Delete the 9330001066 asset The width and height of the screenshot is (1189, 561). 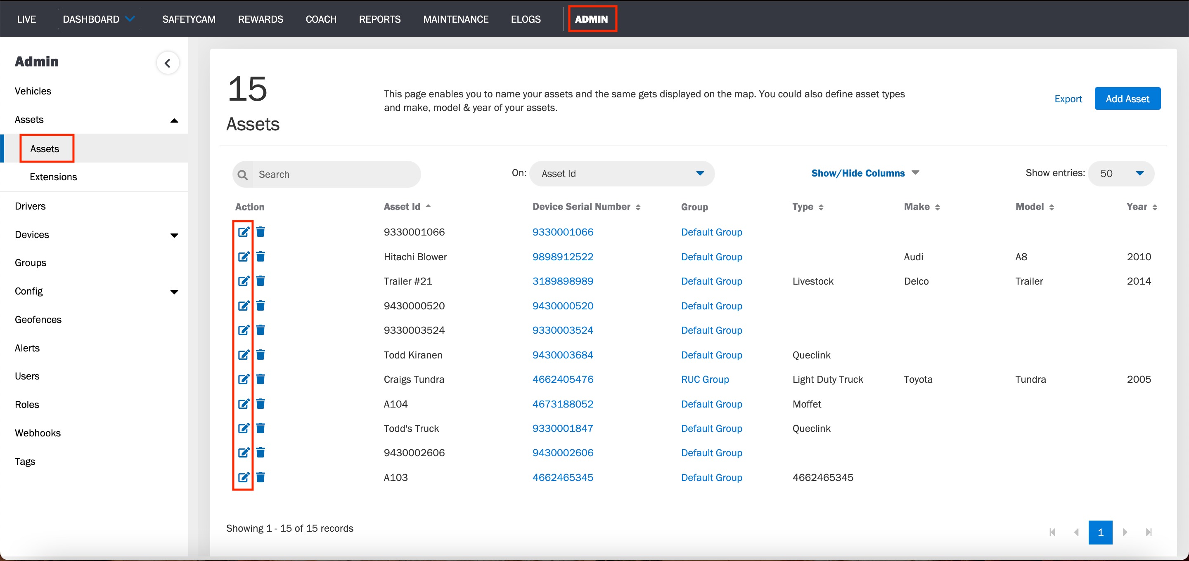pyautogui.click(x=261, y=231)
